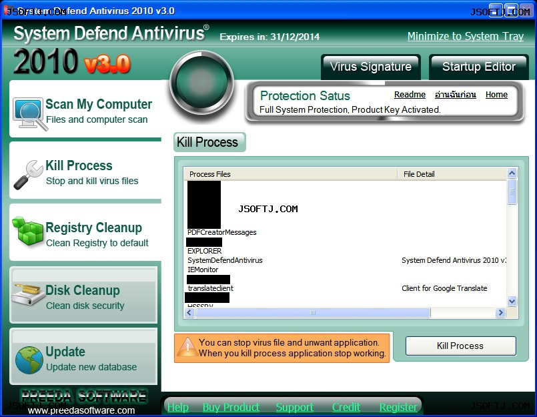
Task: Click the Kill Process button at bottom right
Action: [461, 346]
